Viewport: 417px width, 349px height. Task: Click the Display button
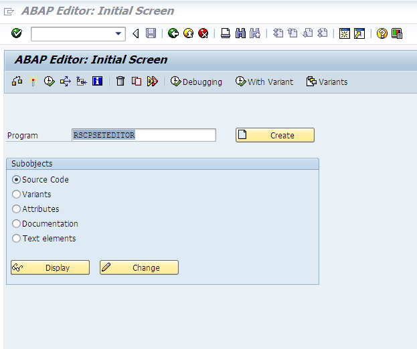pos(50,267)
